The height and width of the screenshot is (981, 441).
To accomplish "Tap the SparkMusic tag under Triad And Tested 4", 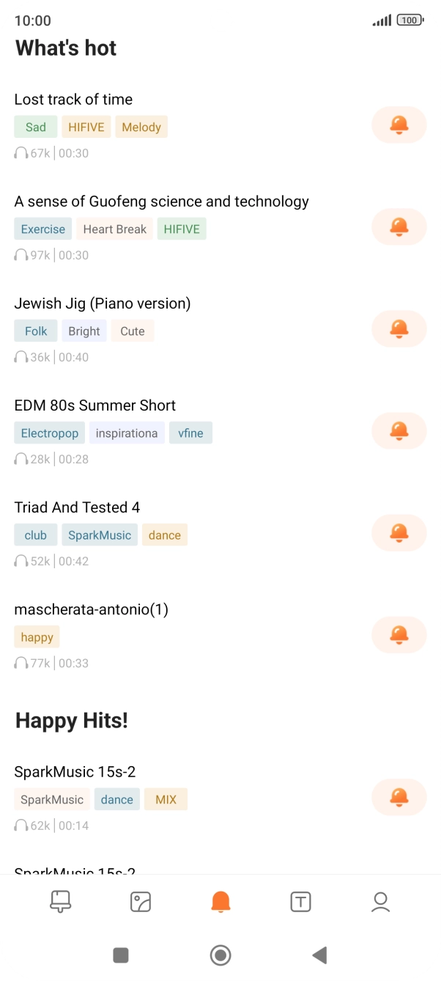I will (x=100, y=534).
